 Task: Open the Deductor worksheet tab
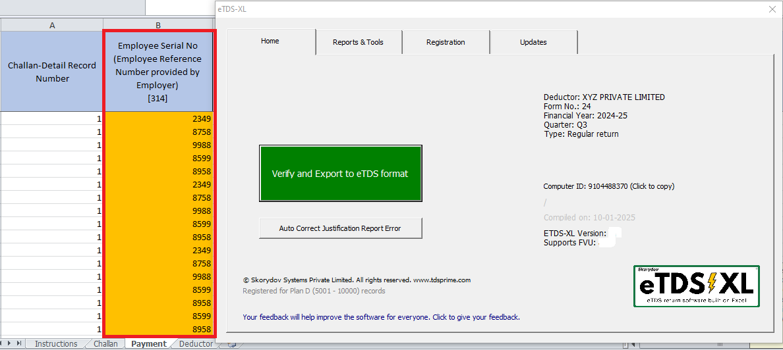point(196,344)
